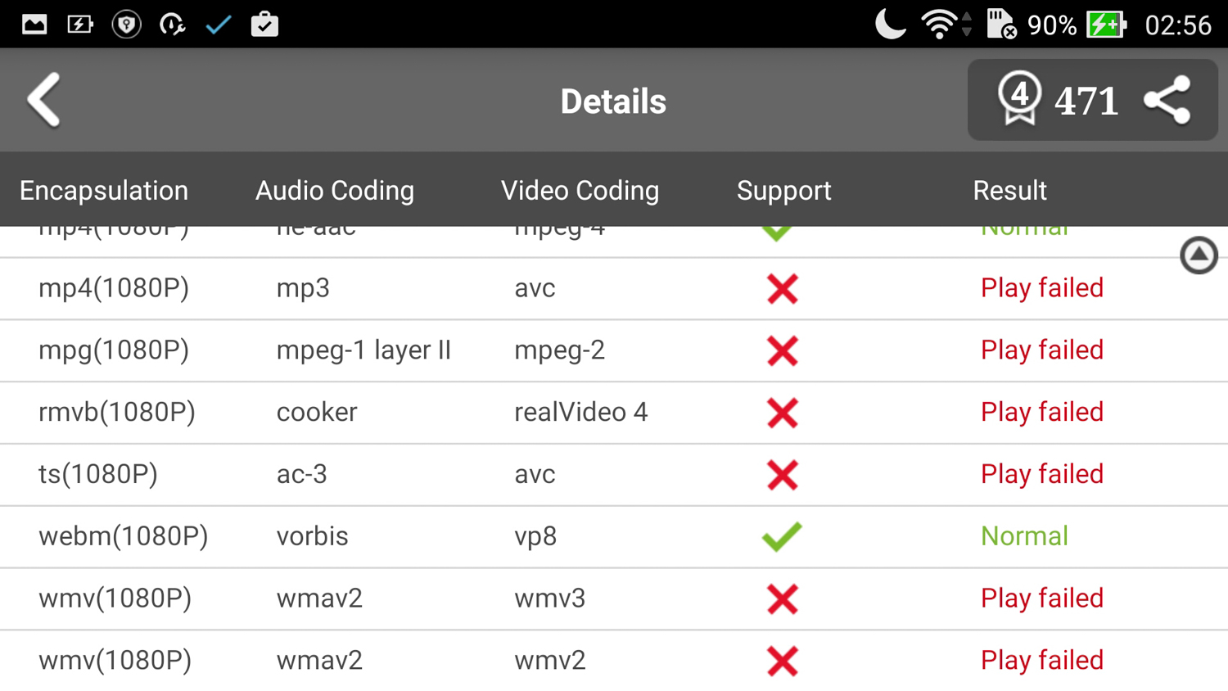Tap the battery indicator in status bar
The height and width of the screenshot is (691, 1228).
click(x=1105, y=25)
